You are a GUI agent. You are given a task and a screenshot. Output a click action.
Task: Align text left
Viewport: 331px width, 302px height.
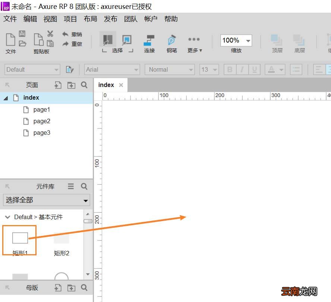coord(319,69)
